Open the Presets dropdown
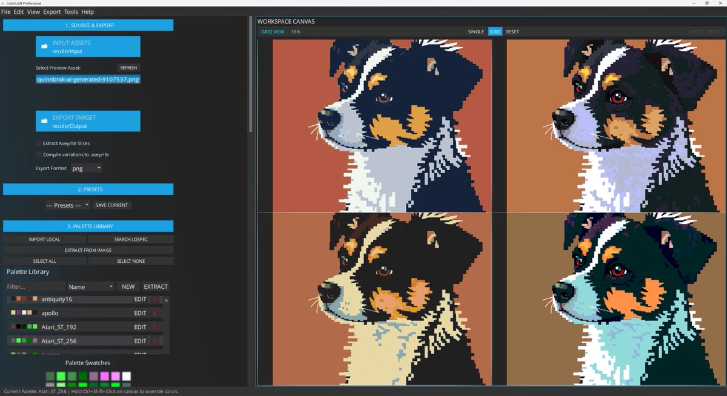 [68, 205]
